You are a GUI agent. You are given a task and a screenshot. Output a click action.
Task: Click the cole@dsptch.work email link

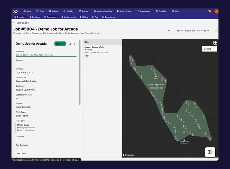(27, 127)
